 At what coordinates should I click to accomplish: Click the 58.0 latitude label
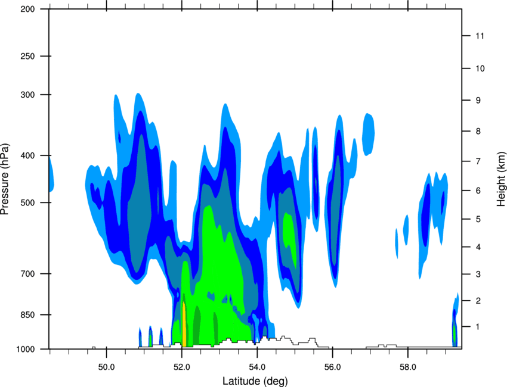(408, 367)
